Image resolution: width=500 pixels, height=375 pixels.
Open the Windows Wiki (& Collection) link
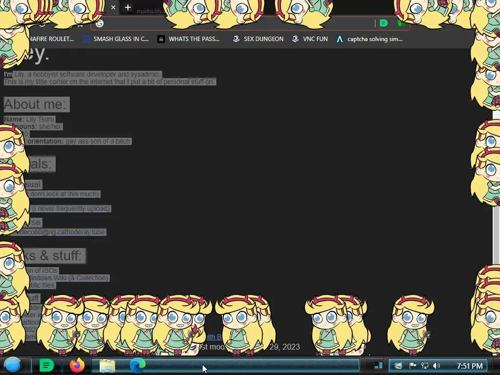coord(69,278)
